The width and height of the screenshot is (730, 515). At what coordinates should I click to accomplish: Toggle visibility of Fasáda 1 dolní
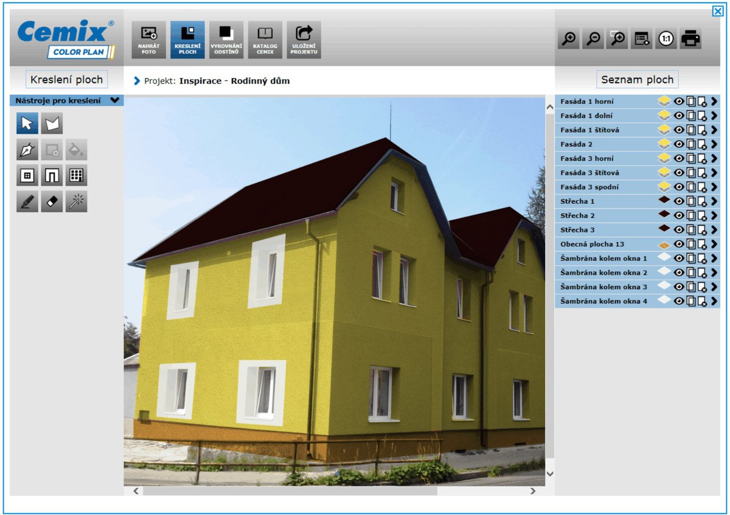[679, 116]
